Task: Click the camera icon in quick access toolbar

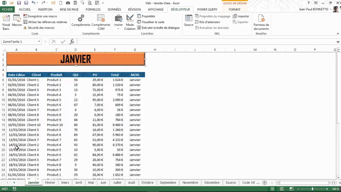Action: 68,3
